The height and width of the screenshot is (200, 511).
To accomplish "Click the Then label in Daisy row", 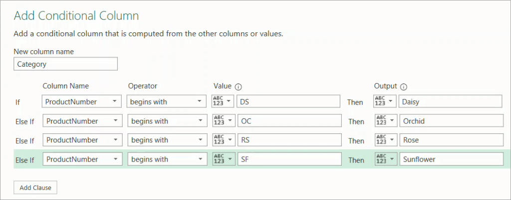I will coord(355,102).
